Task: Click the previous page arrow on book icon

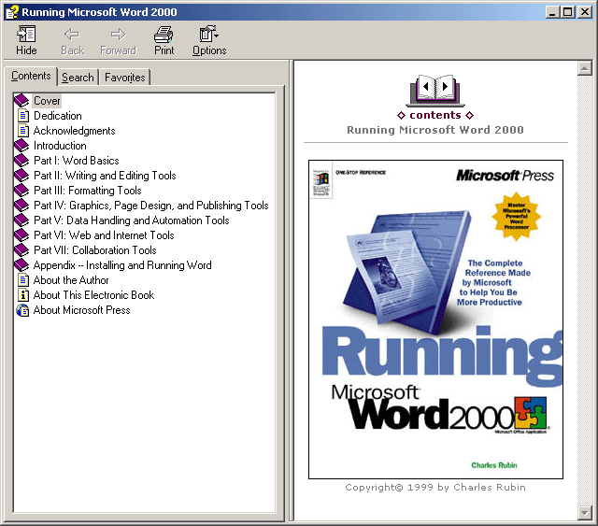Action: point(426,87)
